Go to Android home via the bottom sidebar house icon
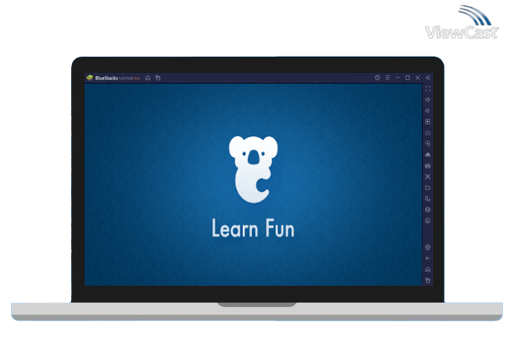 [x=428, y=270]
